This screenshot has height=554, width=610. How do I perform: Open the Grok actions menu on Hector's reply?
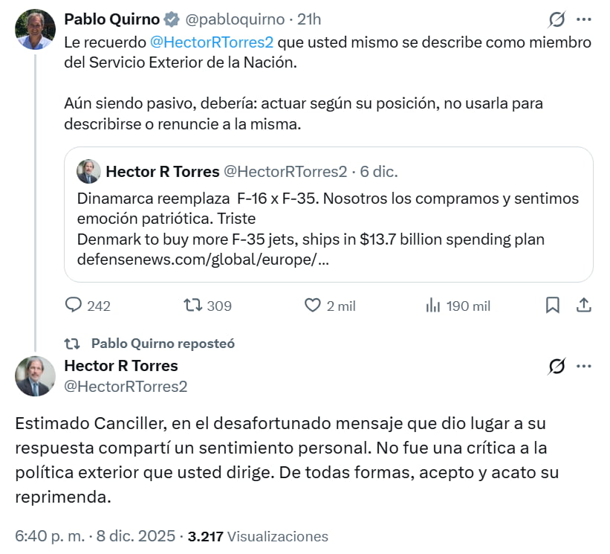[559, 366]
